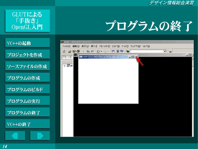The width and height of the screenshot is (198, 149).
Task: Maximize the prog1.exe GLUT window
Action: pos(133,57)
